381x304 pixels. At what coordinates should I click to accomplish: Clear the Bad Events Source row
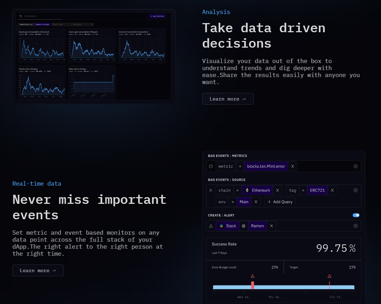tap(355, 191)
